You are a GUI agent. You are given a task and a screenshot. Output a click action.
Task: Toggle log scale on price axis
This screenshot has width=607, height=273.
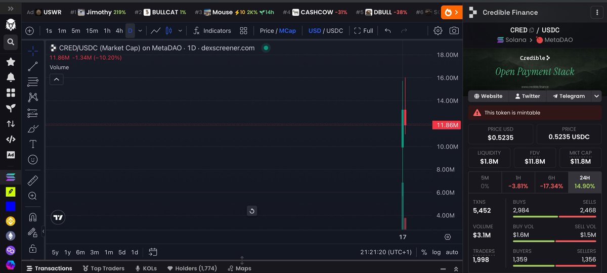click(436, 252)
